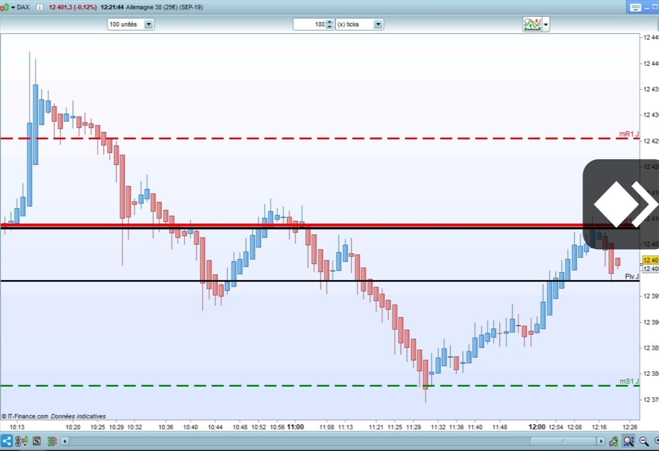The image size is (659, 451).
Task: Click the Piv J pivot line label
Action: pyautogui.click(x=632, y=276)
